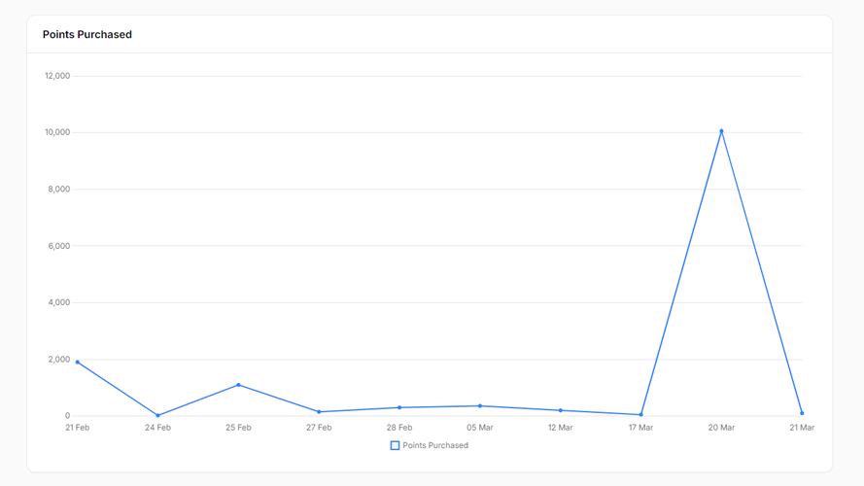Select the 27 Feb data point
864x486 pixels.
point(319,411)
